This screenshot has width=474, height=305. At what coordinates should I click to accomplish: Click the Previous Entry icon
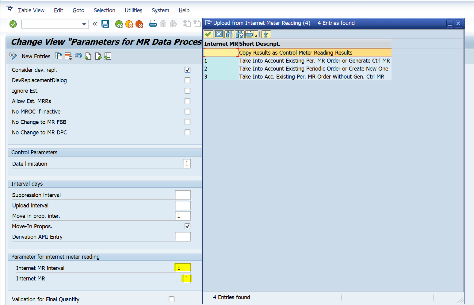88,56
